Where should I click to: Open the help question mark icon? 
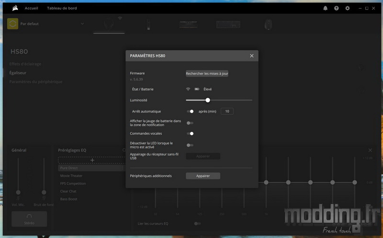(337, 8)
